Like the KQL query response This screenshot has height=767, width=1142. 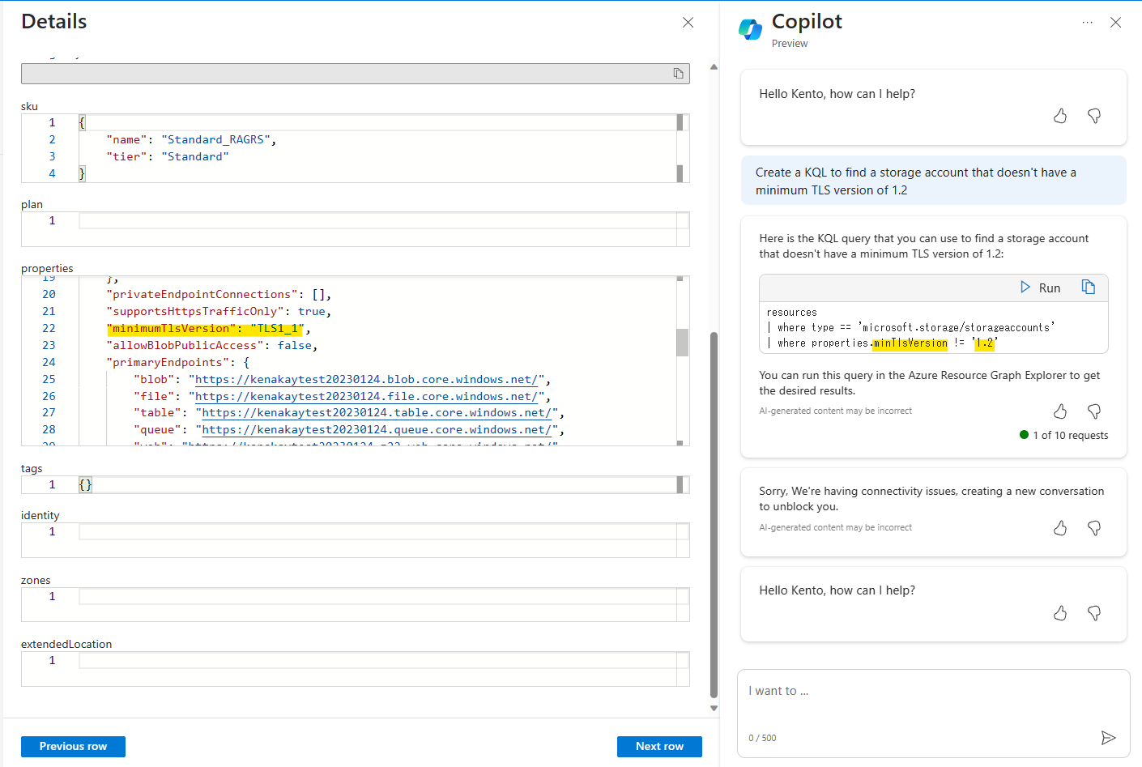point(1060,411)
